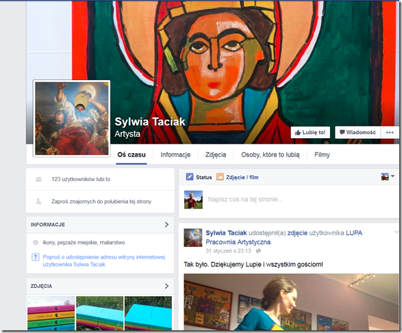
Task: Expand the INFORMACJE section chevron
Action: [166, 224]
